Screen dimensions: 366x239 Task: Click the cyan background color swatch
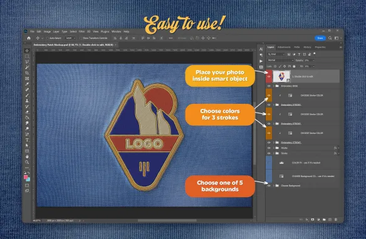coord(28,180)
